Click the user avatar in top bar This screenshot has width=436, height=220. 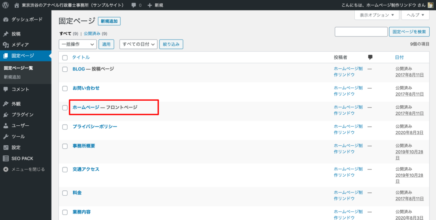click(x=430, y=5)
